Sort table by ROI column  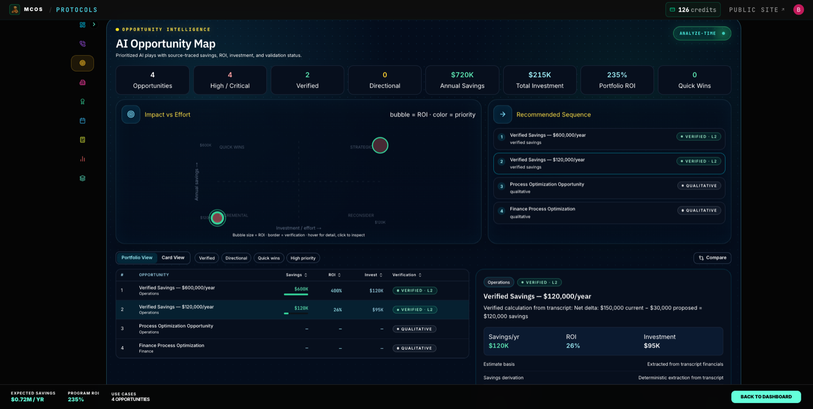click(334, 275)
